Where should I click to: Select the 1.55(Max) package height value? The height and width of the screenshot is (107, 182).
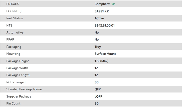101,61
